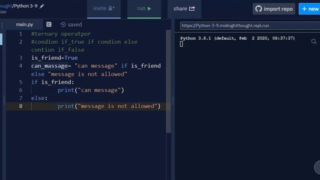Click line number 8 in the gutter
The width and height of the screenshot is (320, 180).
click(x=20, y=106)
